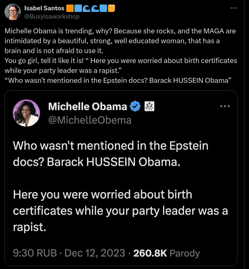249x269 pixels.
Task: Click the blue verified checkmark badge
Action: 135,107
